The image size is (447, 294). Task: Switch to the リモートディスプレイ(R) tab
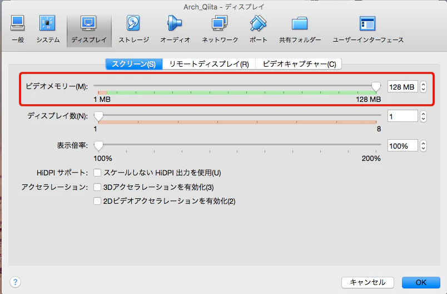click(x=209, y=64)
